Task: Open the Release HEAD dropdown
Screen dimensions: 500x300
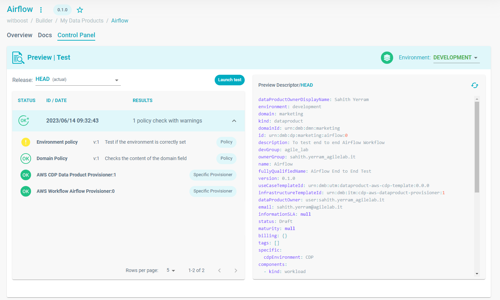Action: (78, 80)
